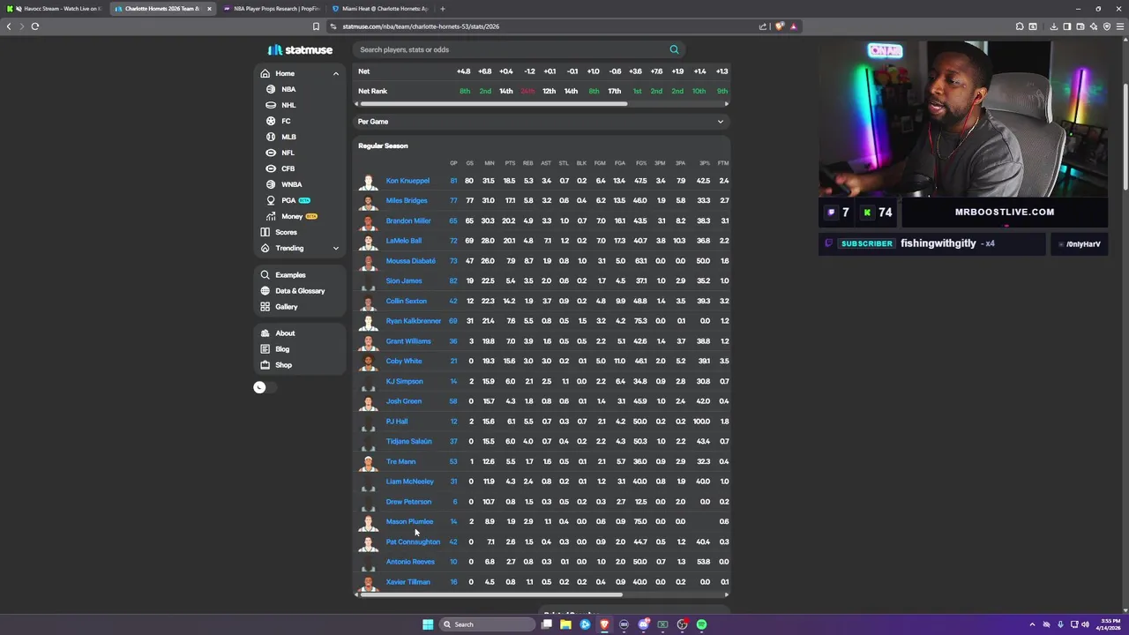
Task: Open Xavier Tillman player link
Action: (x=408, y=582)
